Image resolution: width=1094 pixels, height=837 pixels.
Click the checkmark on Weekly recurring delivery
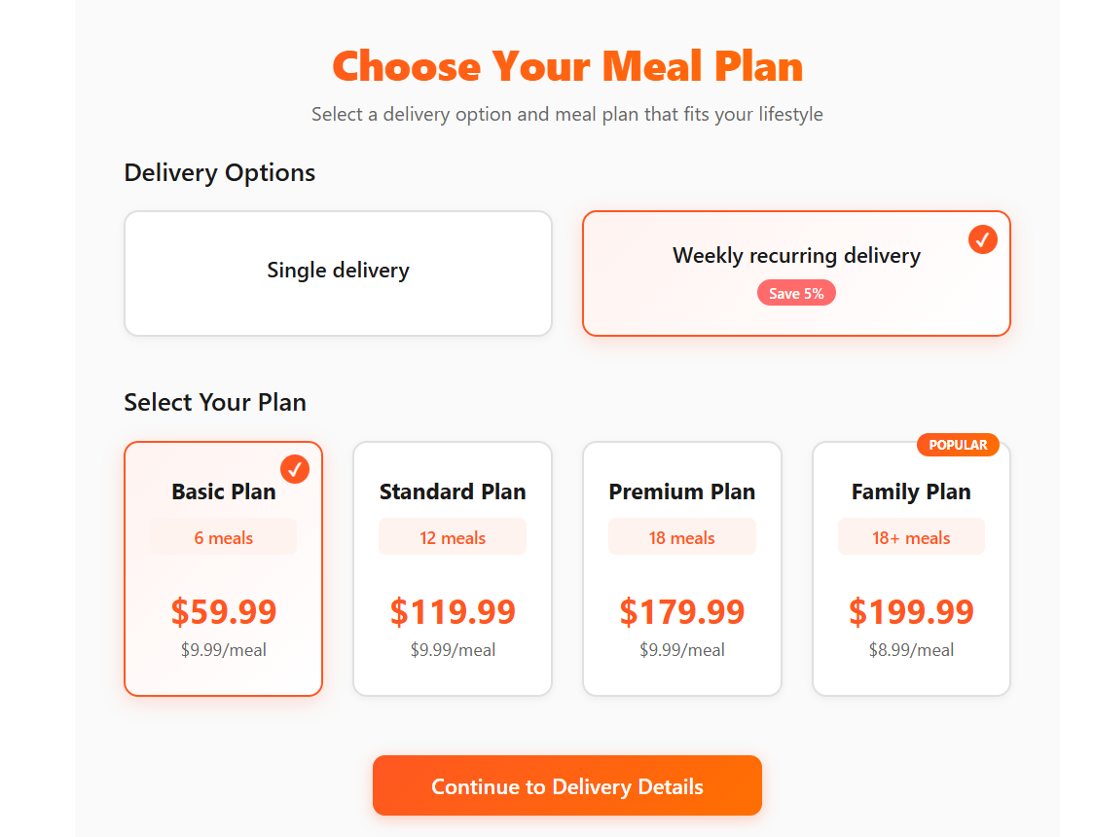pyautogui.click(x=983, y=239)
